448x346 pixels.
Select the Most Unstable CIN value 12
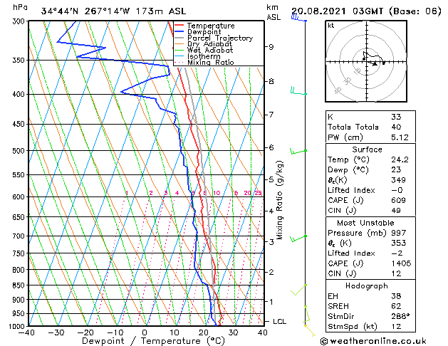[396, 274]
